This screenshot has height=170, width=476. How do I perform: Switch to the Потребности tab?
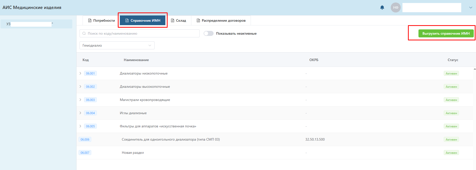point(101,20)
